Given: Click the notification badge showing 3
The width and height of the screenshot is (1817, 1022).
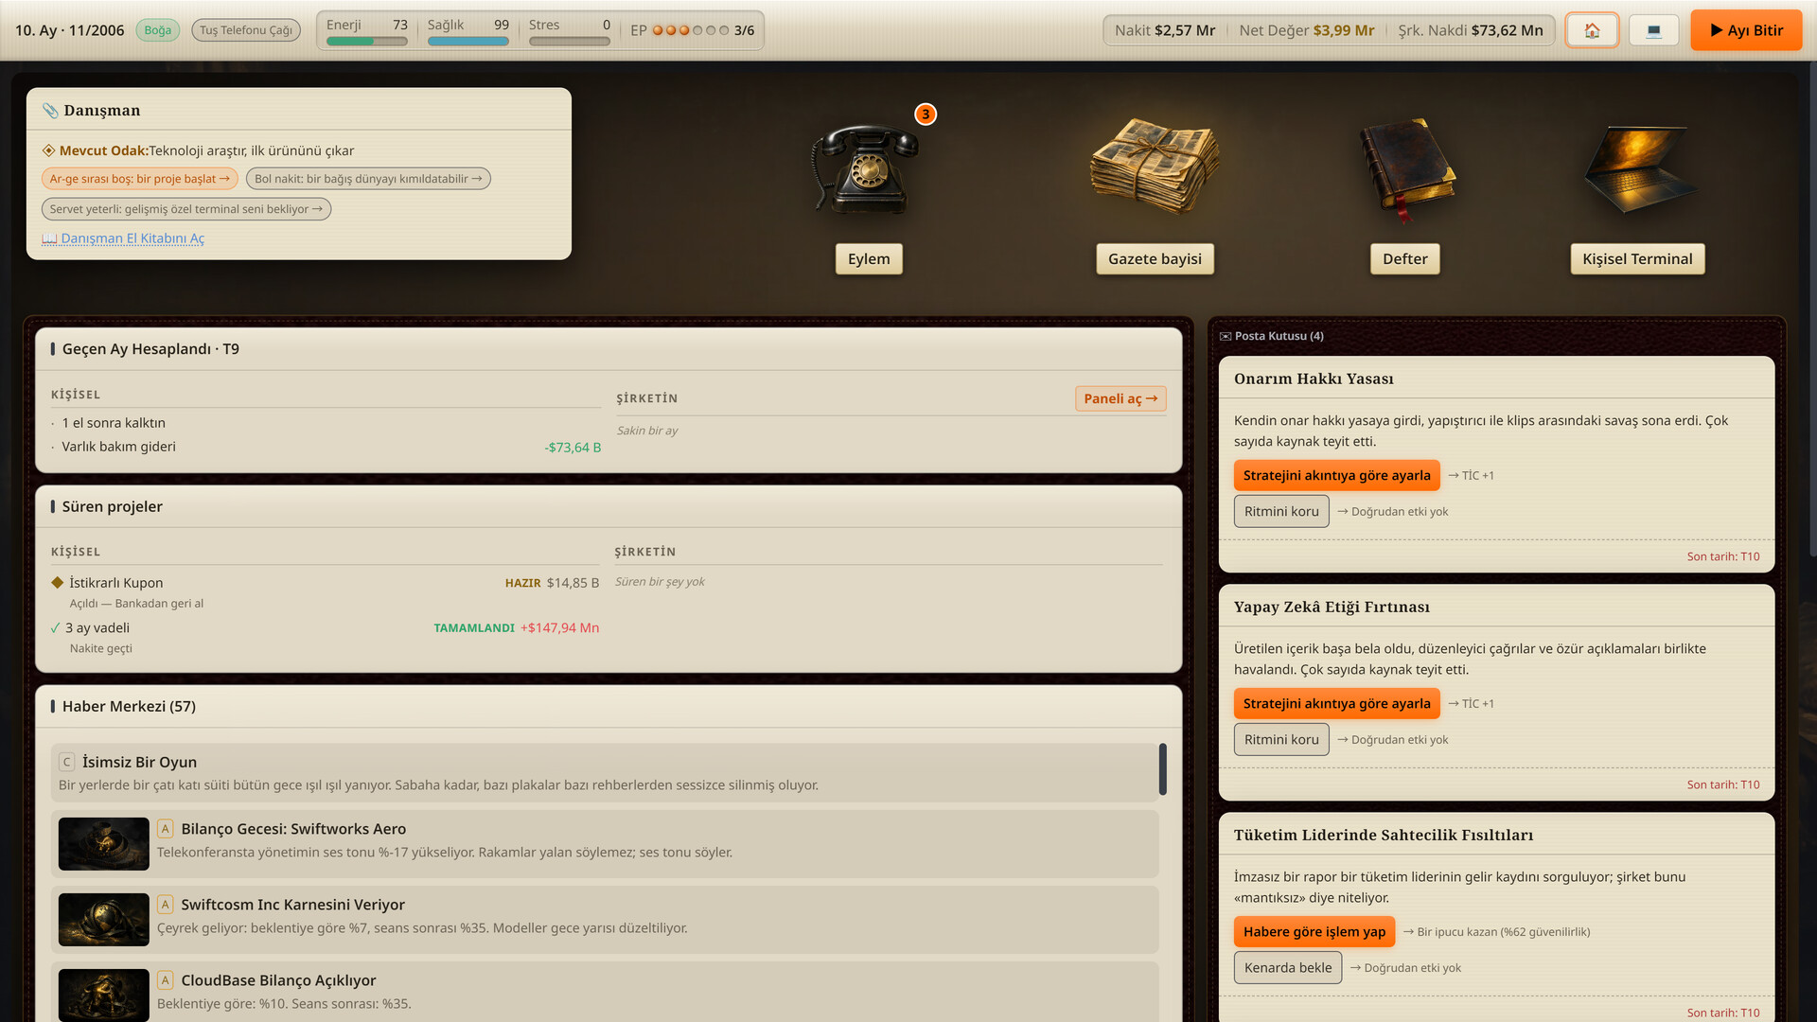Looking at the screenshot, I should (x=926, y=115).
